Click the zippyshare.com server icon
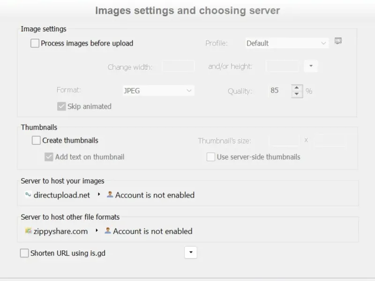 28,231
